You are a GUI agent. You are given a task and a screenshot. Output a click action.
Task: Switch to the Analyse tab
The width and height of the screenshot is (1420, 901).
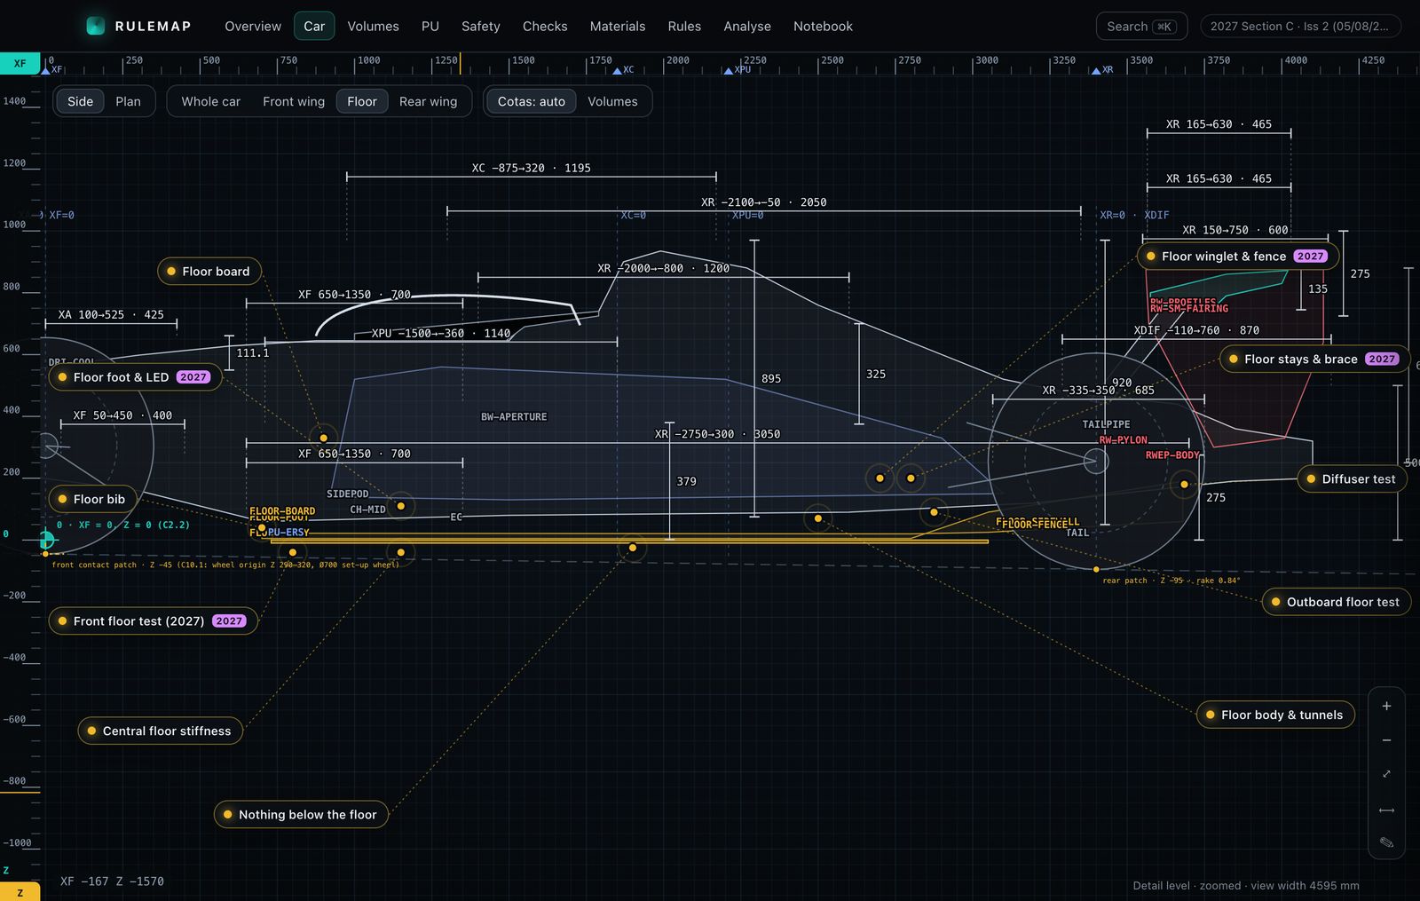(x=747, y=26)
